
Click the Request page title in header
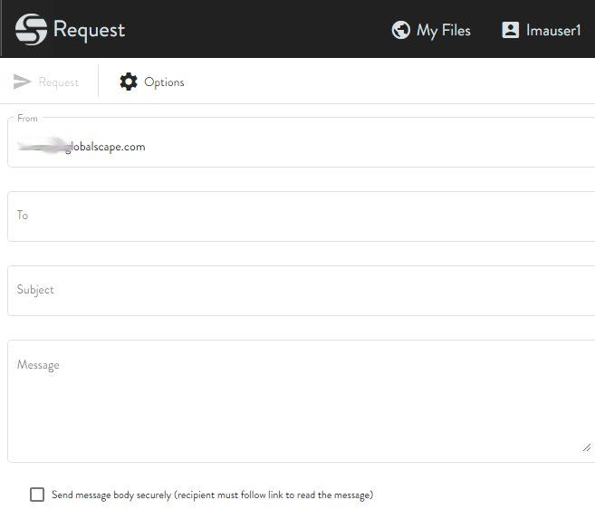pos(89,30)
